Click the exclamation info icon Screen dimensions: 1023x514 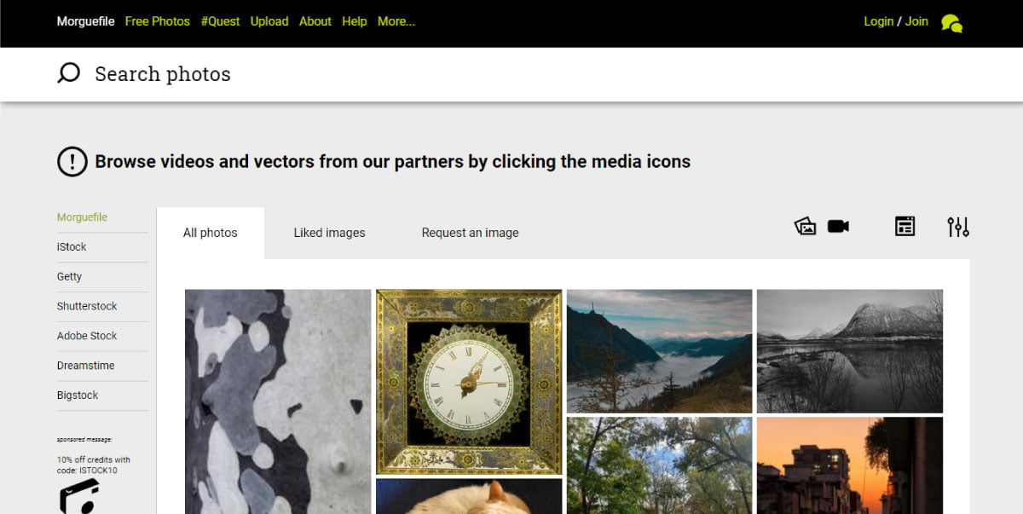72,161
